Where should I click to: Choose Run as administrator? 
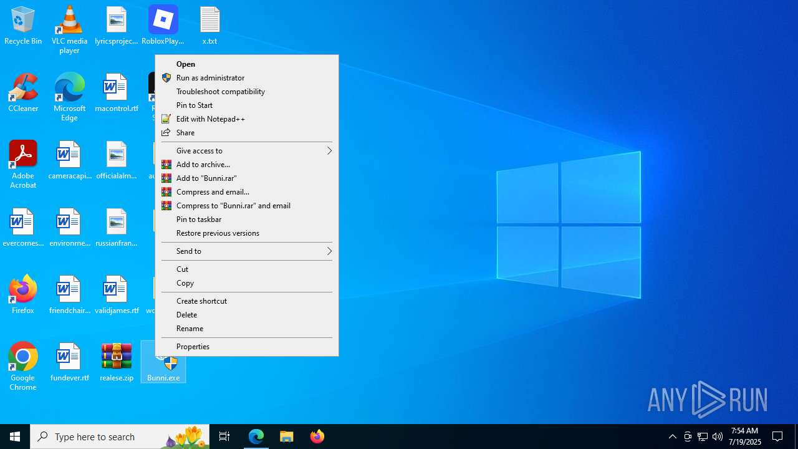(247, 78)
